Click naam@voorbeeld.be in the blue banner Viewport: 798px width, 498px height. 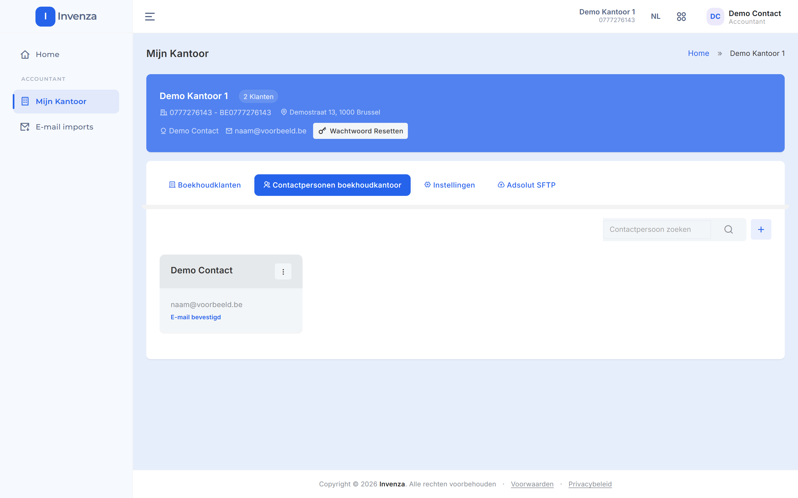tap(270, 131)
